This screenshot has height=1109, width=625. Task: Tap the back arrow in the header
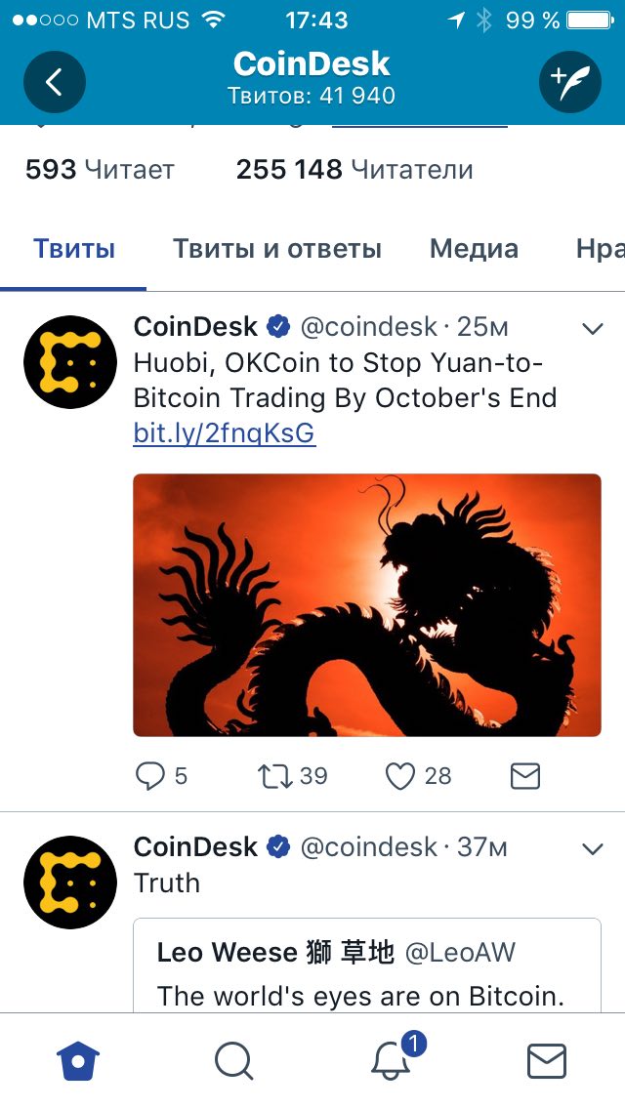(55, 82)
